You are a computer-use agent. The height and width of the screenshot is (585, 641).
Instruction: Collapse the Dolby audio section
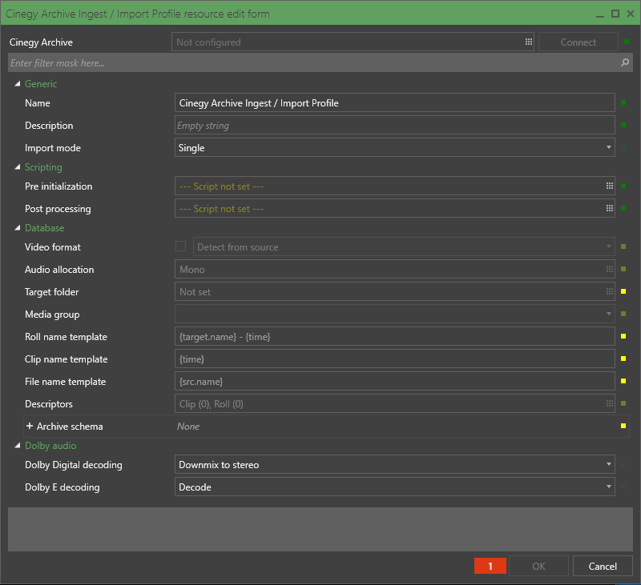pos(17,446)
